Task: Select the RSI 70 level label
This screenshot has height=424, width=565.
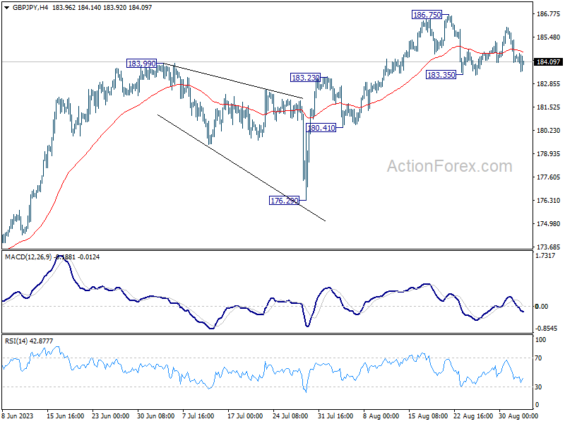Action: tap(538, 358)
